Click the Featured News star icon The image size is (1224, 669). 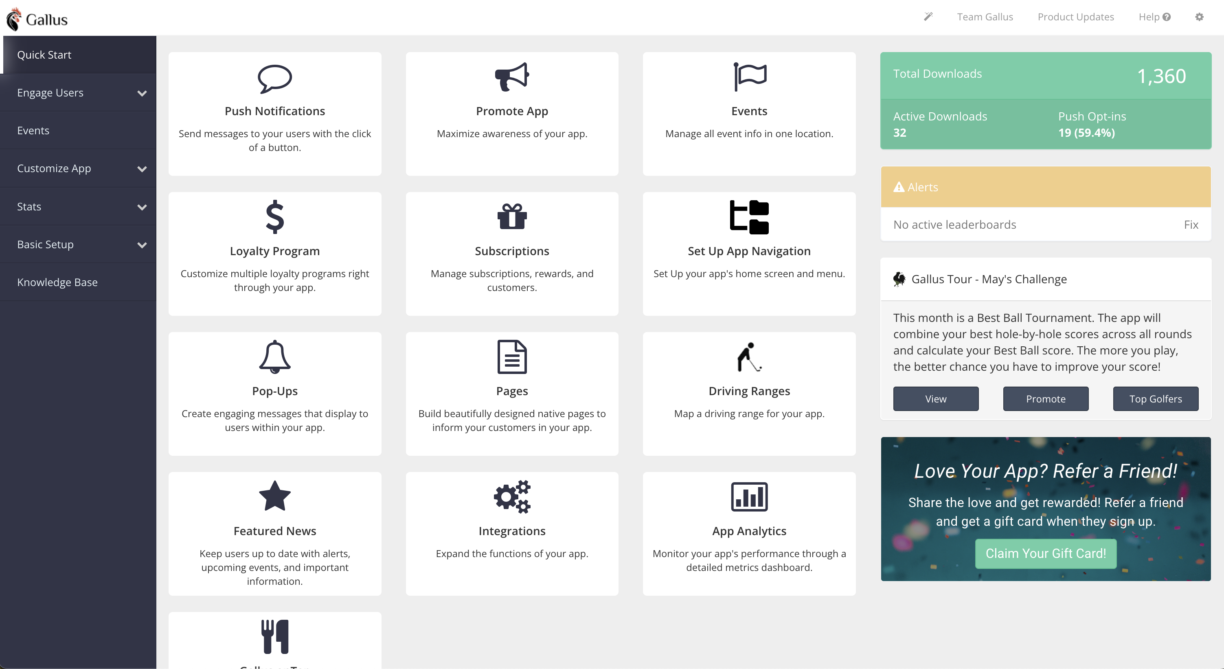274,496
